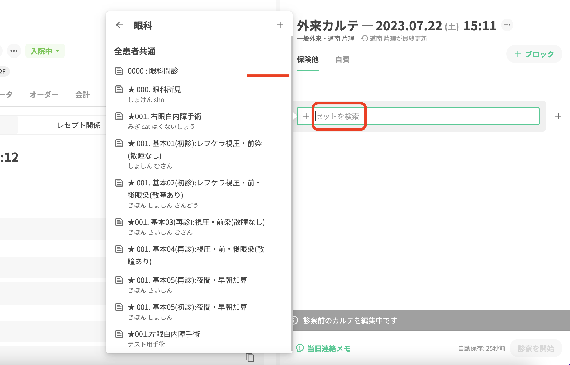
Task: Open the オーダー tab
Action: pyautogui.click(x=44, y=95)
